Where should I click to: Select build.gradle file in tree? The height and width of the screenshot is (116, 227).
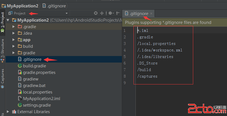(x=34, y=66)
